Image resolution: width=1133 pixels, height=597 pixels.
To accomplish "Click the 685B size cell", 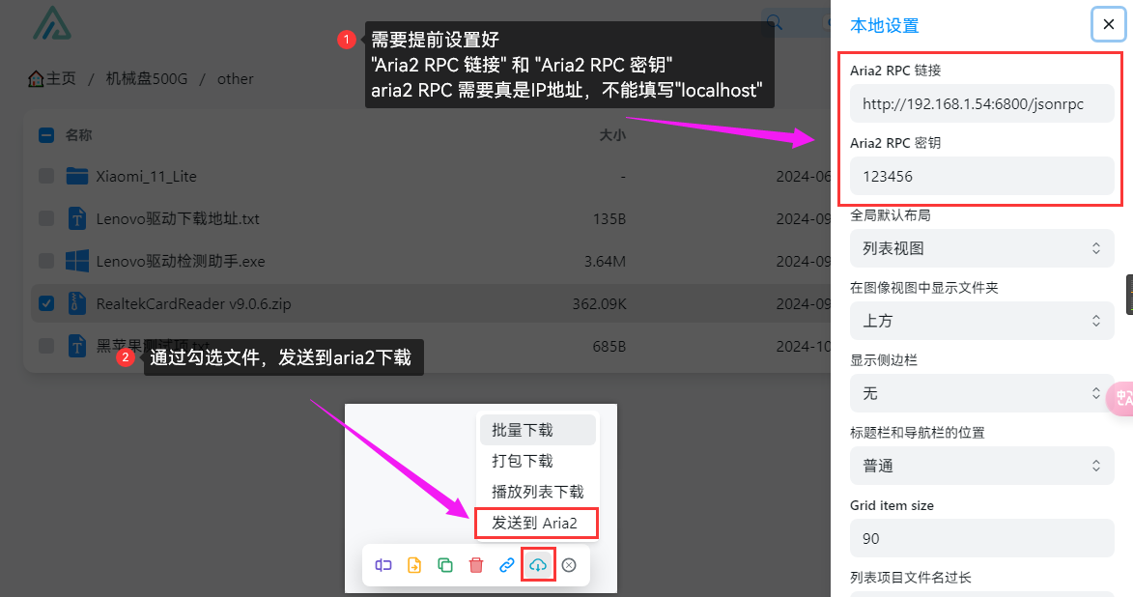I will (x=609, y=347).
